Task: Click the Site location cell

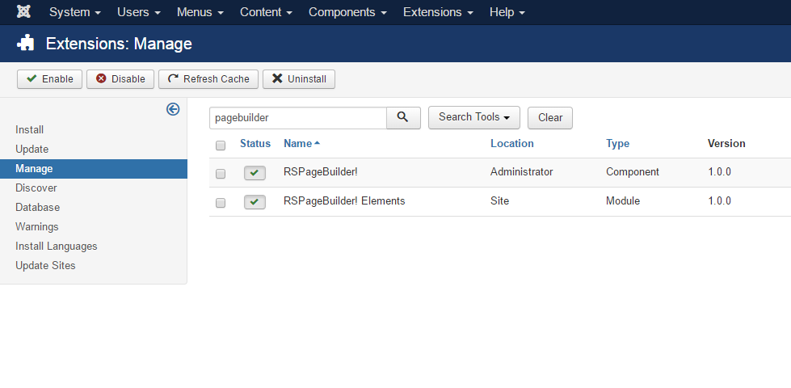Action: tap(499, 200)
